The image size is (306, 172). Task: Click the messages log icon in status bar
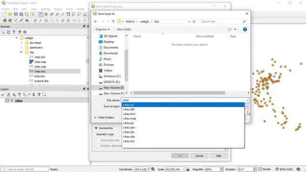[298, 169]
